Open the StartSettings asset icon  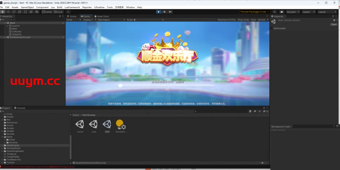(121, 125)
